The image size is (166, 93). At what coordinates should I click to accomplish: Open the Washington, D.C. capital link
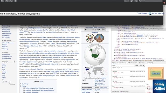[100, 80]
